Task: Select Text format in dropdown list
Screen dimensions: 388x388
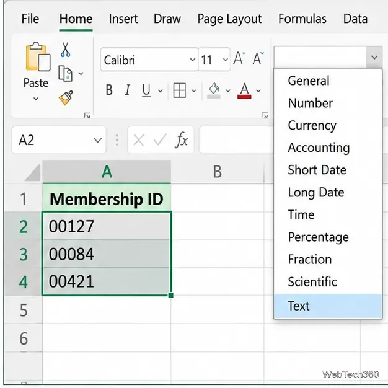Action: coord(328,306)
